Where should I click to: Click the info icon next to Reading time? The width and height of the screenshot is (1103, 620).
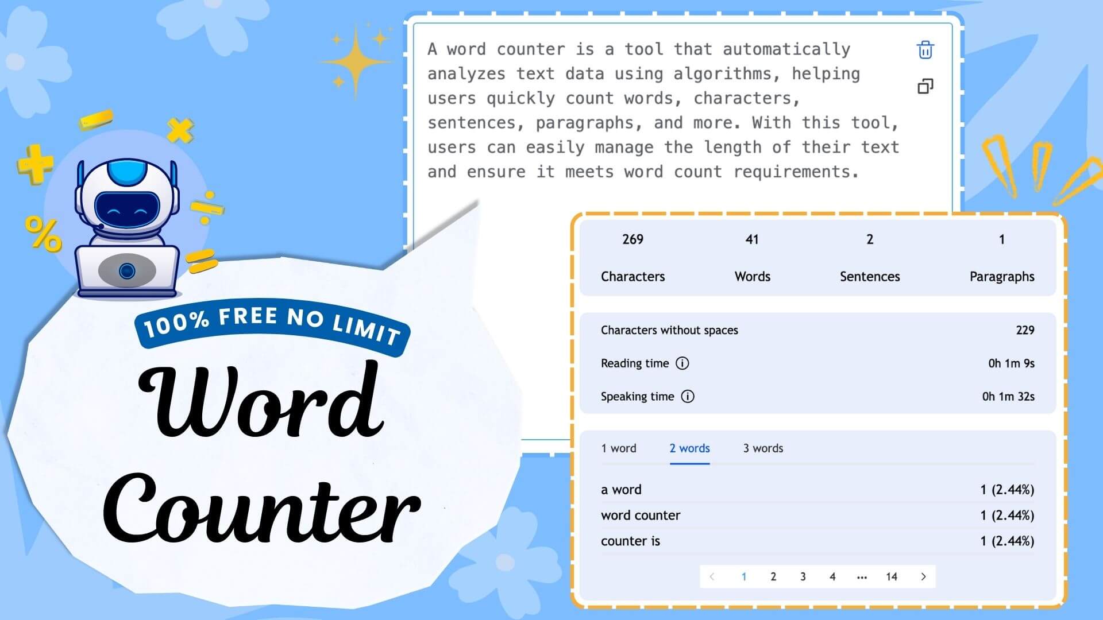point(683,363)
